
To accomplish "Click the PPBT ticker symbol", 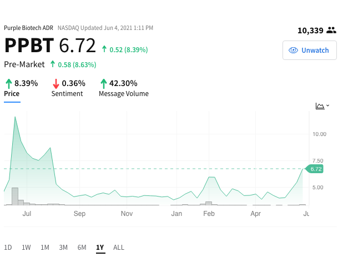I will (29, 46).
